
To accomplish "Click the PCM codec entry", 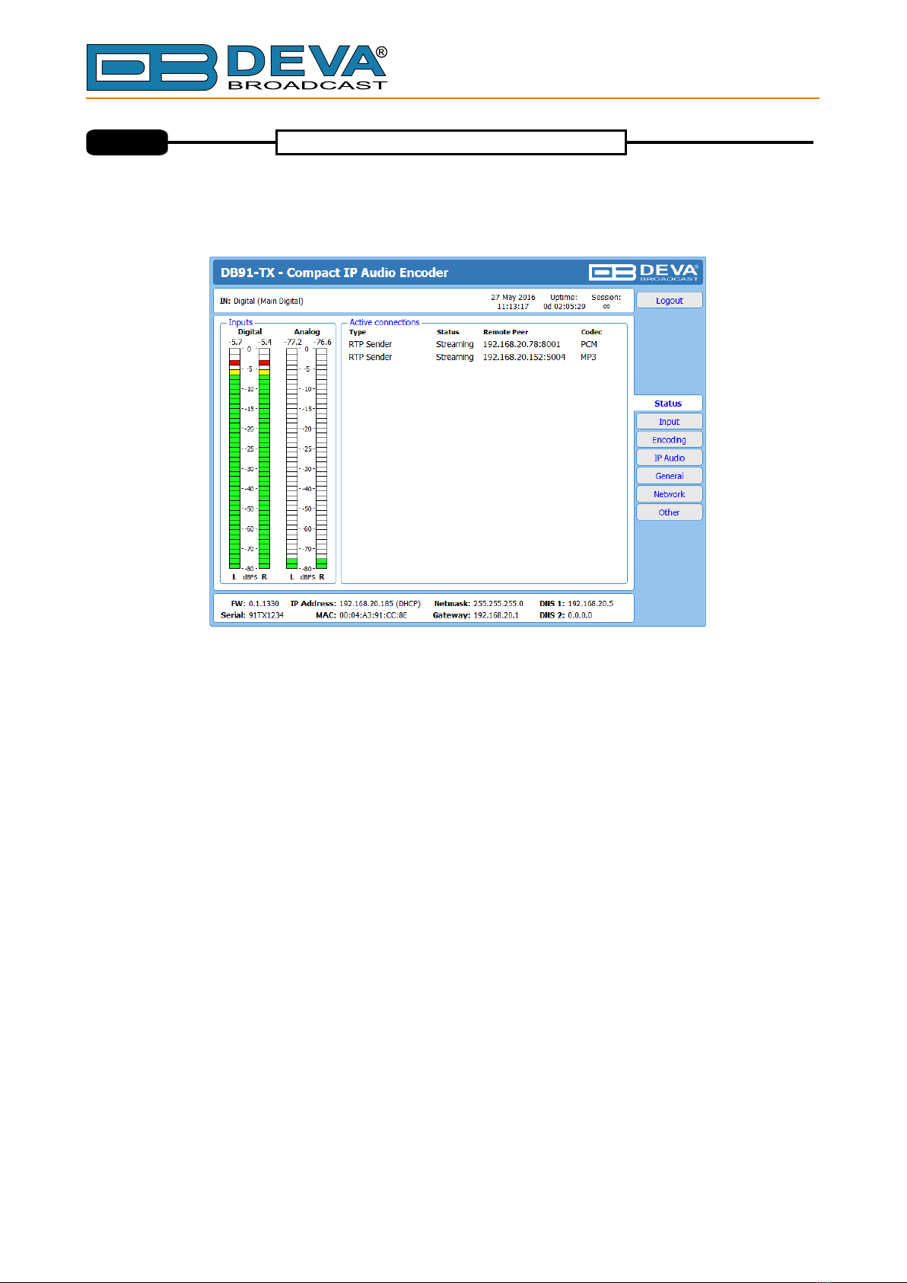I will pyautogui.click(x=589, y=344).
